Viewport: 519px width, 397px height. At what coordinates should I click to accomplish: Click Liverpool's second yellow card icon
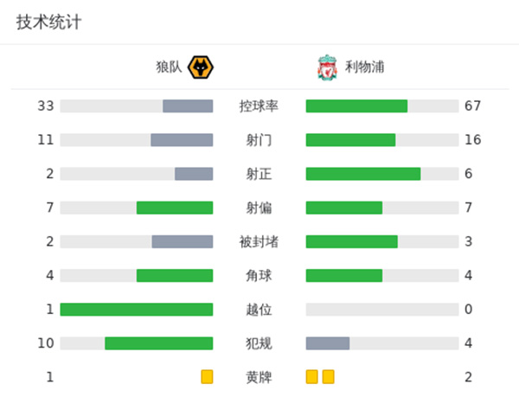(328, 377)
